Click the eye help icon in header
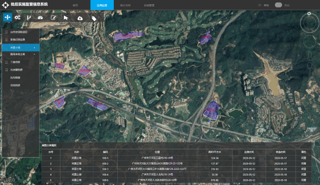 260,5
